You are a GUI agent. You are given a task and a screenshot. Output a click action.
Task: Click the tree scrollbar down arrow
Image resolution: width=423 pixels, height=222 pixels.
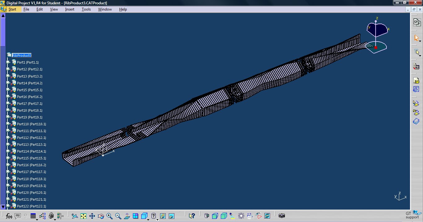[3, 207]
